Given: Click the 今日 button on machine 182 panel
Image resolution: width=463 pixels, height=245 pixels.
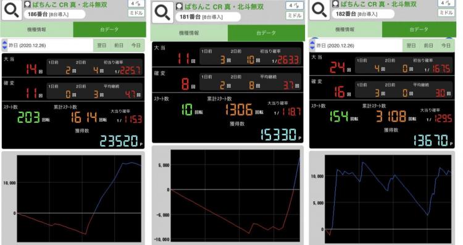Looking at the screenshot, I should (x=446, y=46).
